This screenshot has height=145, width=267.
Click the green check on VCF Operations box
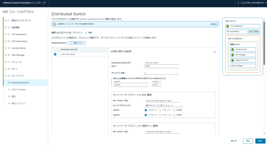[228, 26]
